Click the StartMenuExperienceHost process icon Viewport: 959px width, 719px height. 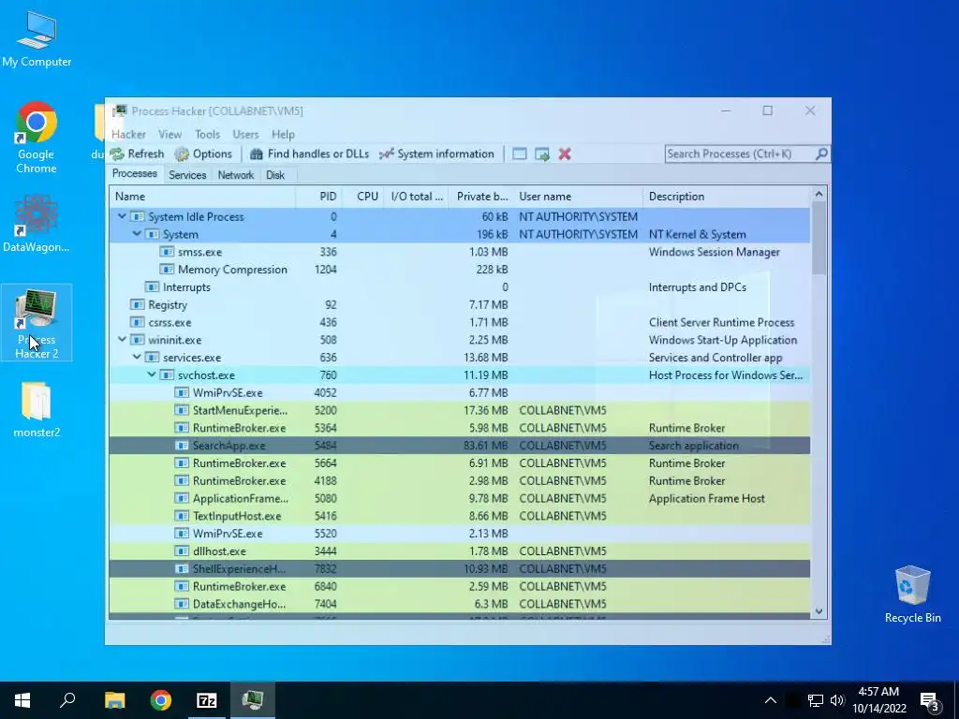[x=182, y=410]
